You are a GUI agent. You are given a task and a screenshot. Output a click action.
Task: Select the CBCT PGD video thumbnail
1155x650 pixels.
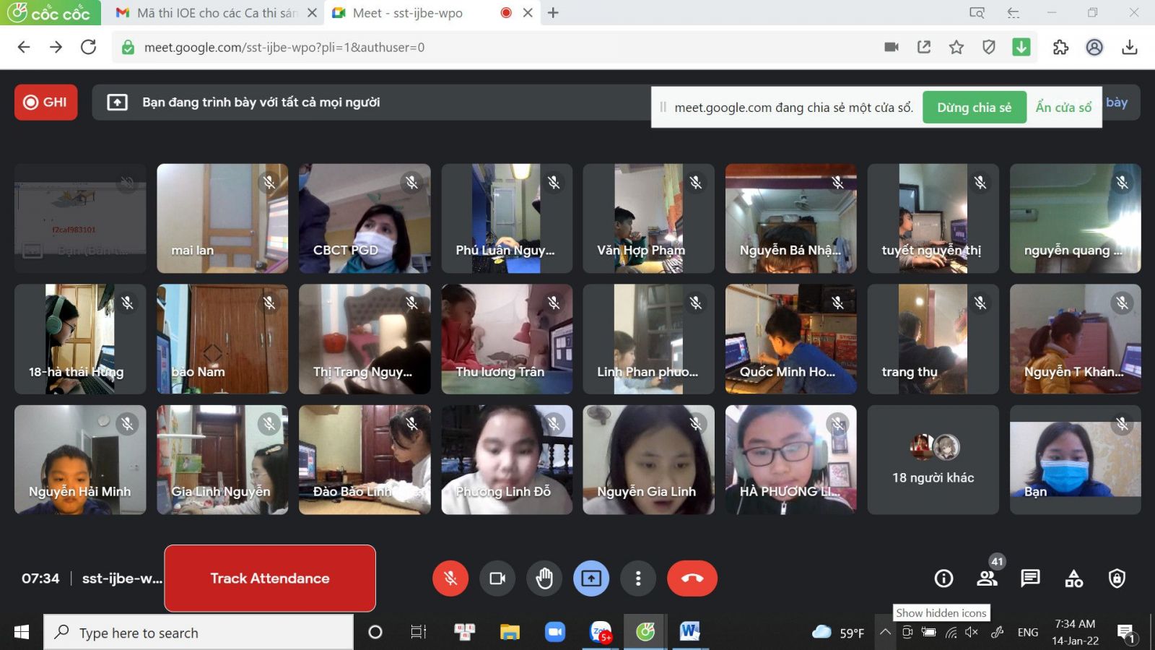click(365, 218)
